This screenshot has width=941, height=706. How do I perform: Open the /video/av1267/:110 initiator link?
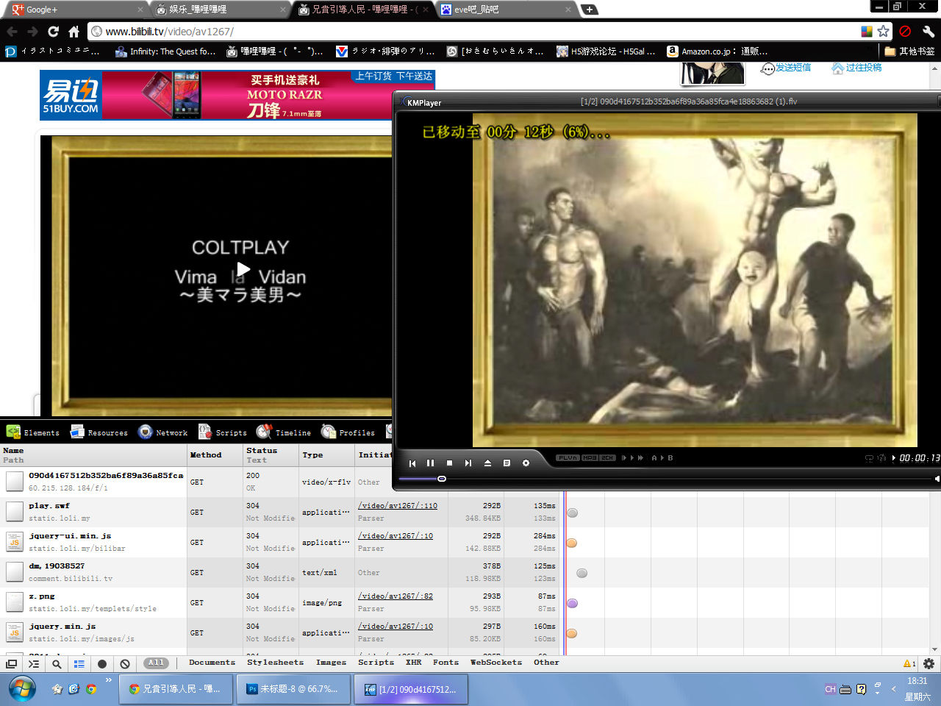[398, 506]
